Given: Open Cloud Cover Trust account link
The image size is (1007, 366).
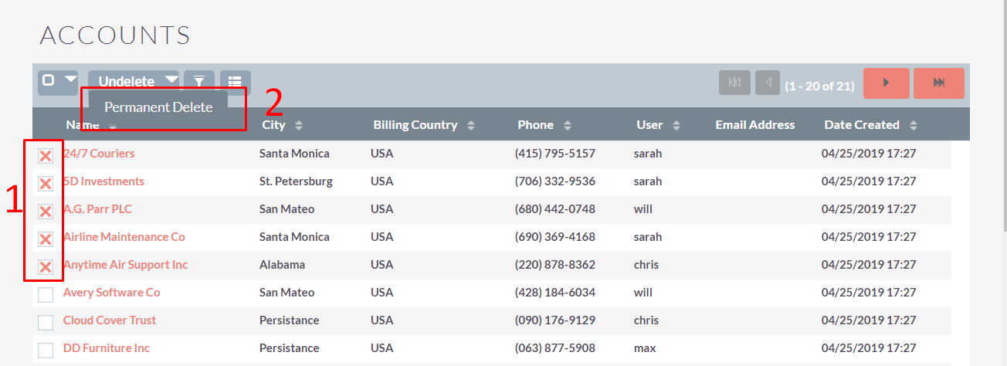Looking at the screenshot, I should click(x=110, y=320).
